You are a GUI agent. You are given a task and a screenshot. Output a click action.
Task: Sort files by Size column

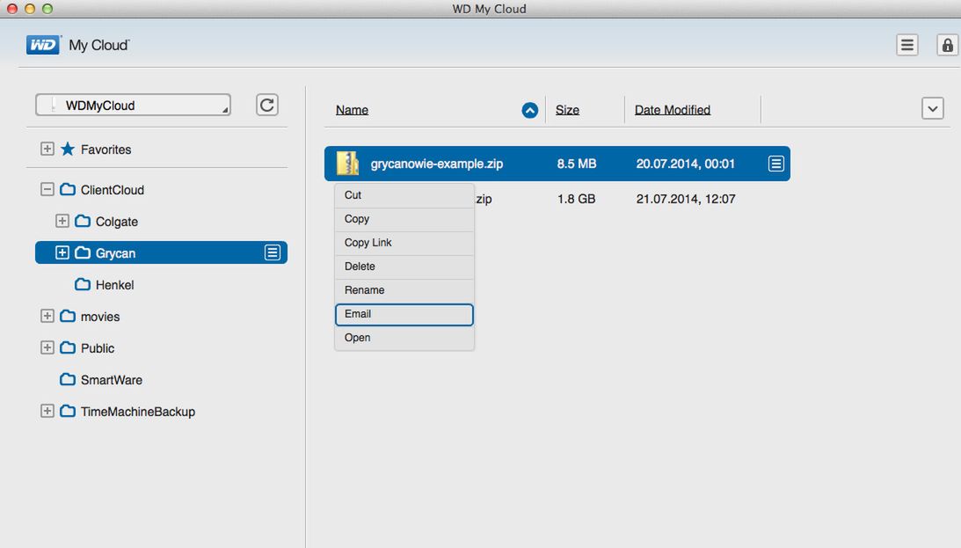(x=567, y=110)
